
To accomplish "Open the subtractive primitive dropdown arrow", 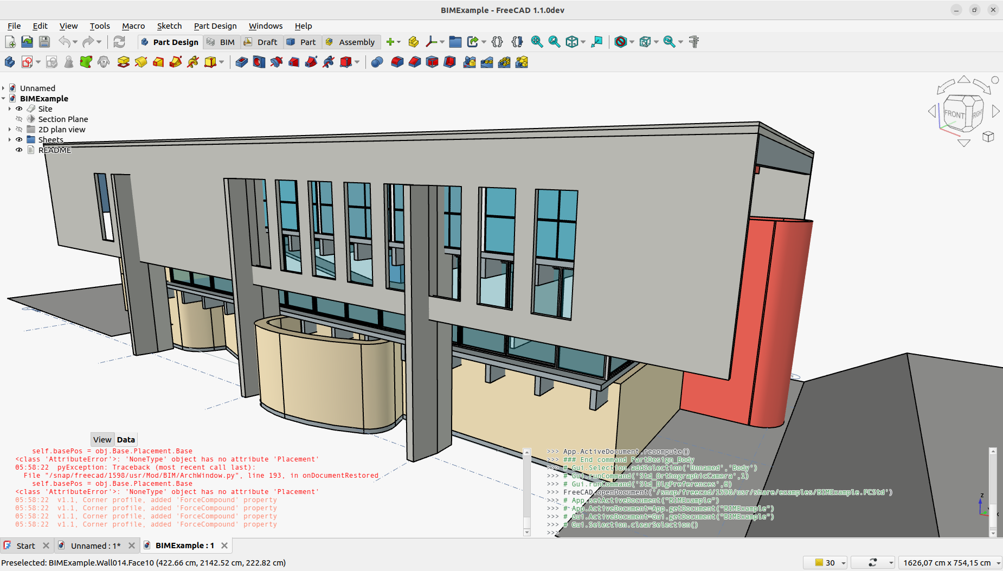I will coord(357,62).
